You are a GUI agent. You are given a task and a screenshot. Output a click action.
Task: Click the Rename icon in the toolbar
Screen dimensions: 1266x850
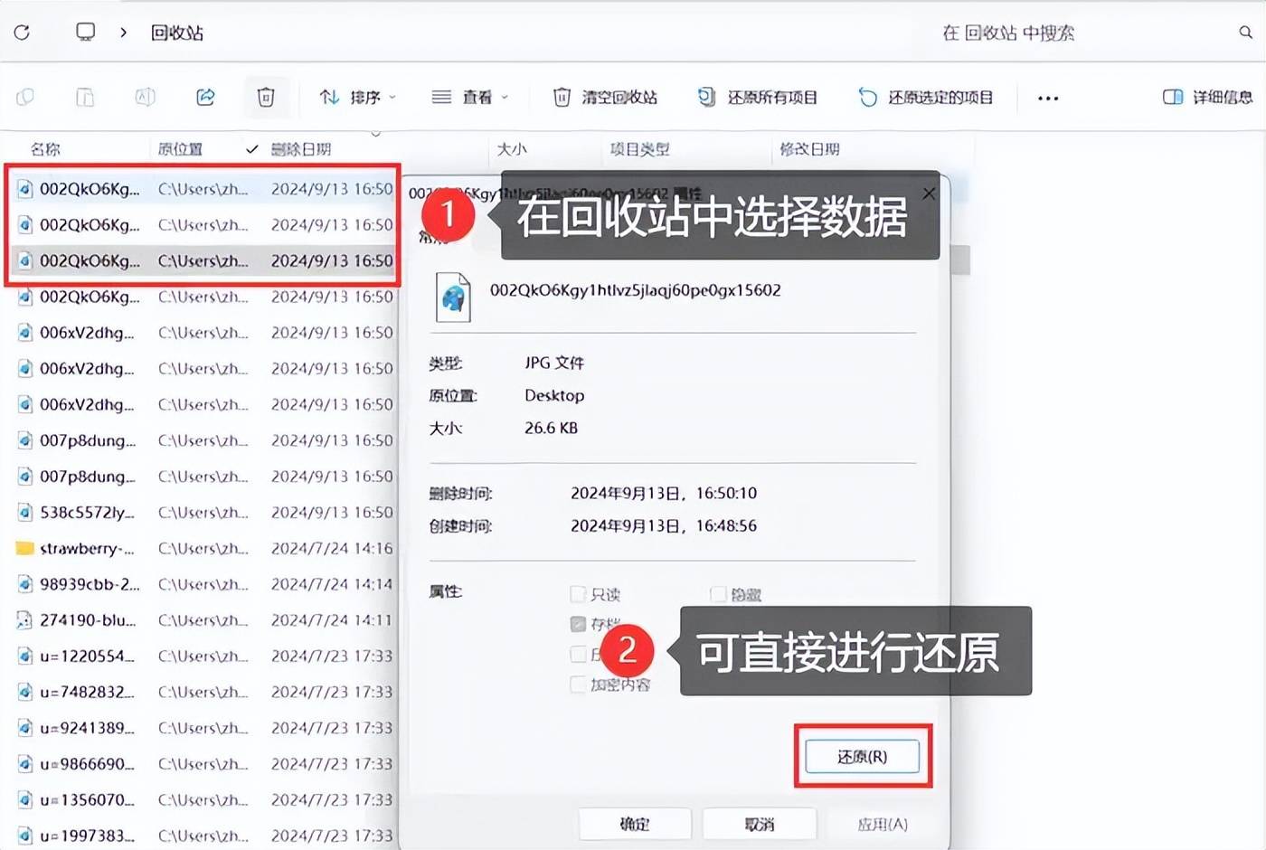(146, 97)
